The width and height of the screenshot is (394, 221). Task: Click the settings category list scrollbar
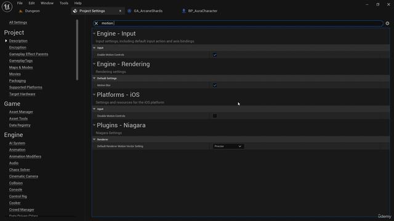[77, 50]
